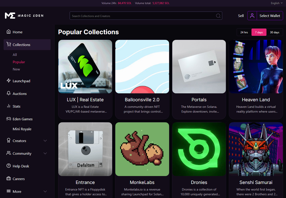Click the Launchpad sidebar label
Image resolution: width=286 pixels, height=198 pixels.
(21, 81)
